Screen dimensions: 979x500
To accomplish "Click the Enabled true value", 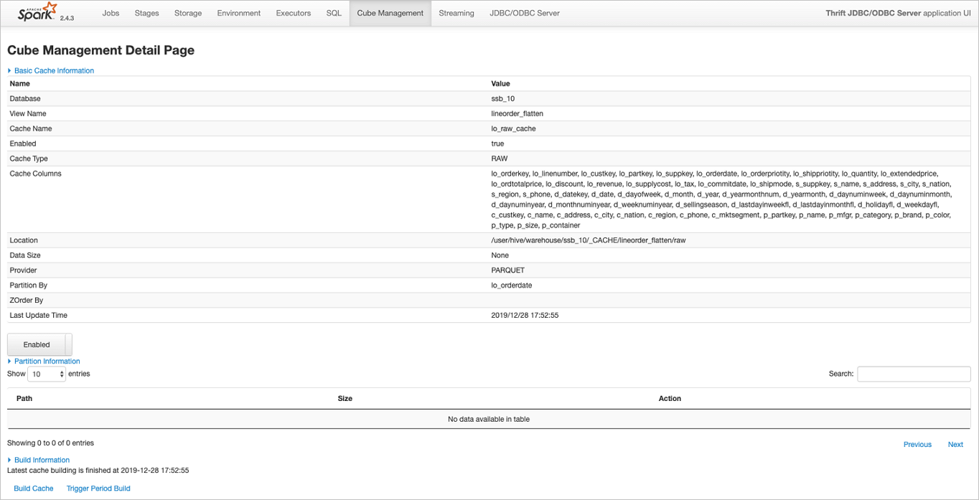I will tap(498, 143).
